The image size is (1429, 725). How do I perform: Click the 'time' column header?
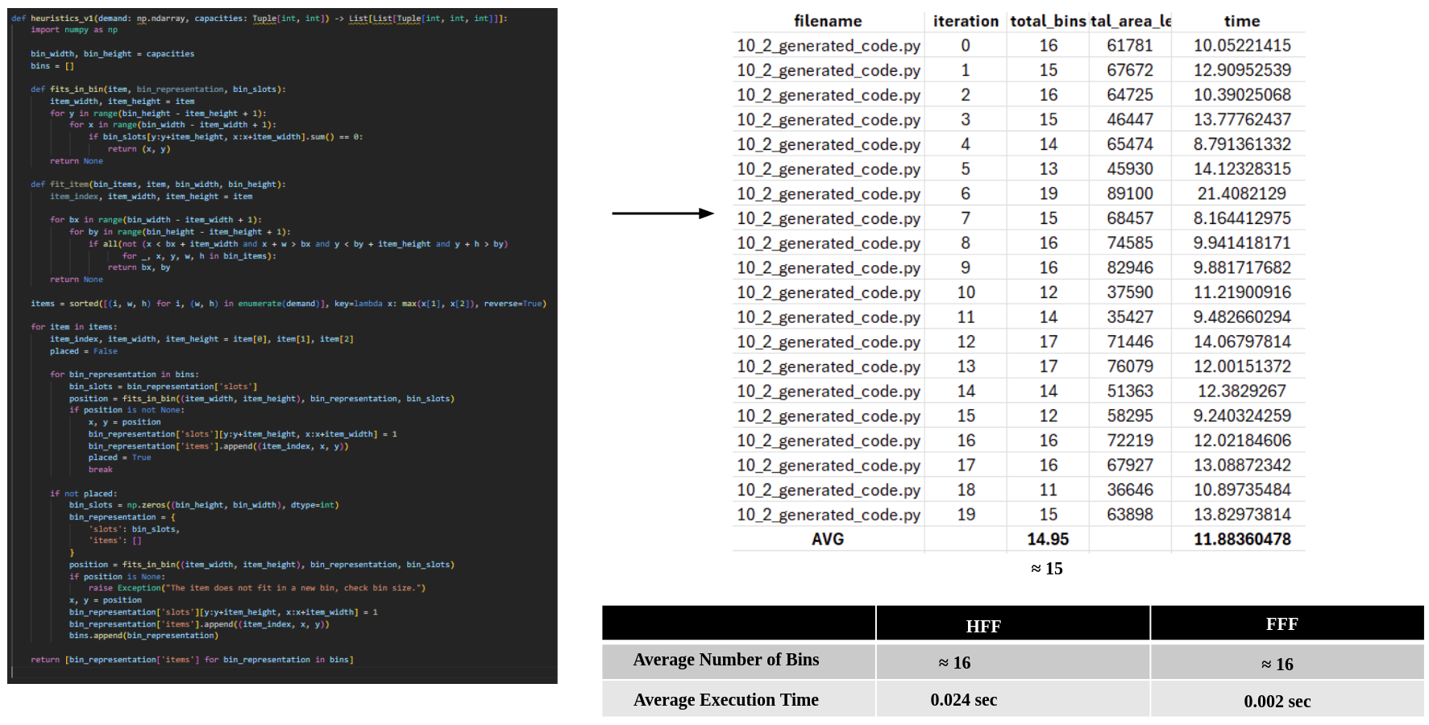(x=1241, y=21)
